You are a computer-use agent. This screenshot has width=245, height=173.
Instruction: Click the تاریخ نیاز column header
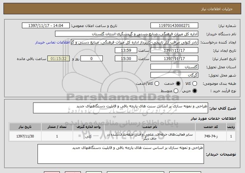(25, 127)
